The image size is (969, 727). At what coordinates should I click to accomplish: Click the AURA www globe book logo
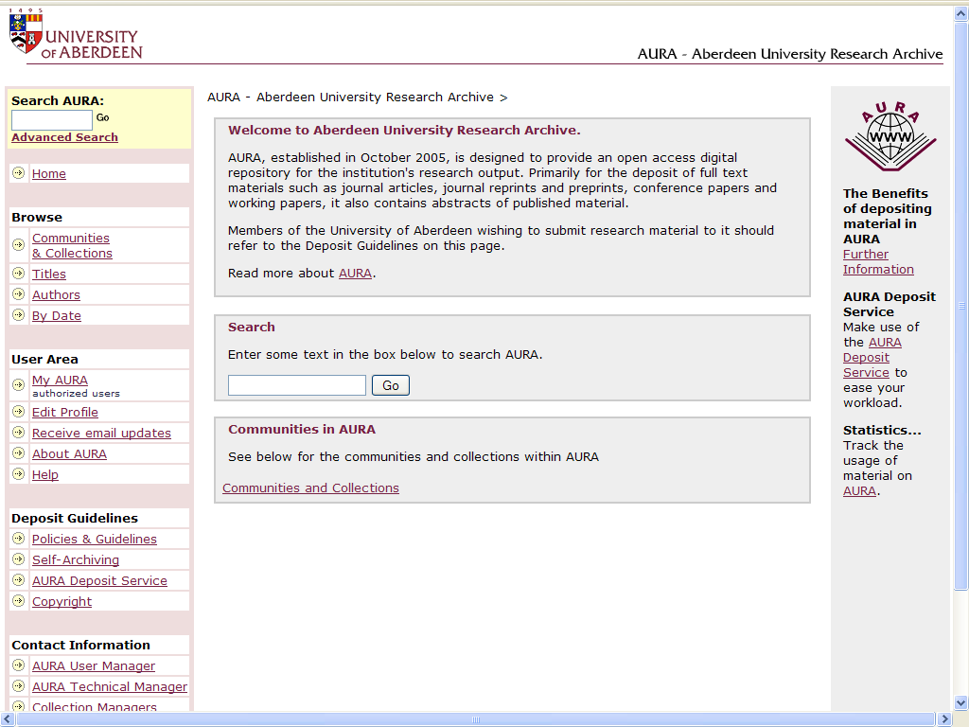pos(890,136)
